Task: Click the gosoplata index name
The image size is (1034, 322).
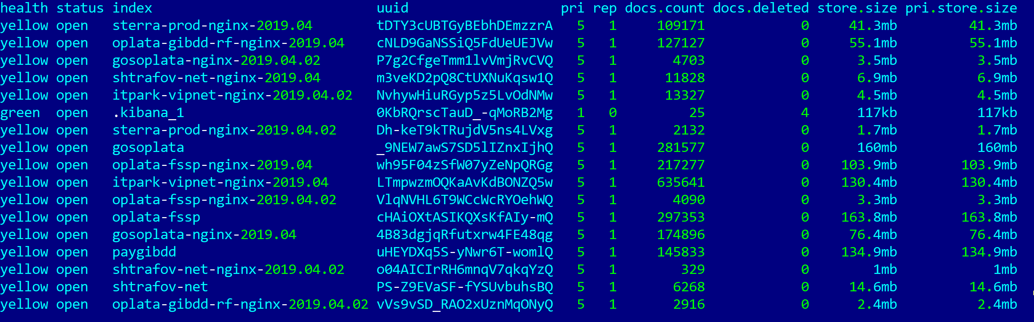Action: click(148, 148)
